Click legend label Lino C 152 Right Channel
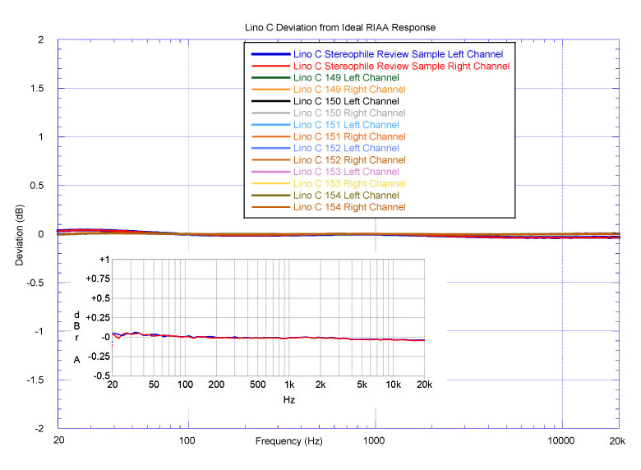Screen dimensions: 641x470 tap(349, 159)
